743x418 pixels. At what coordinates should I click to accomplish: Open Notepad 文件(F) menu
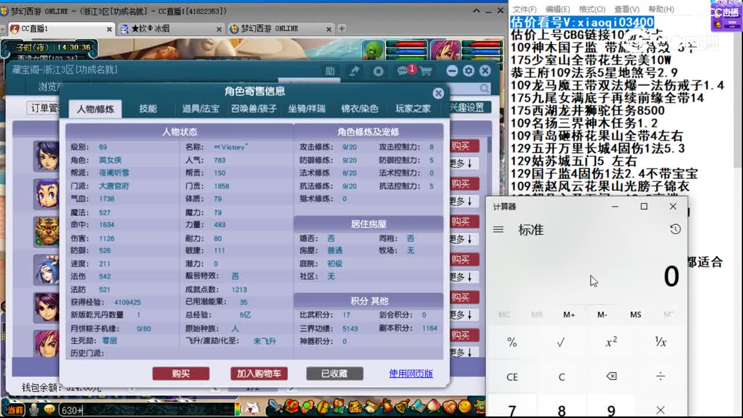point(524,9)
